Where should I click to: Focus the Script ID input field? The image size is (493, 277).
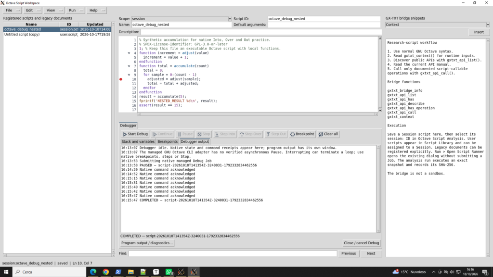point(324,19)
